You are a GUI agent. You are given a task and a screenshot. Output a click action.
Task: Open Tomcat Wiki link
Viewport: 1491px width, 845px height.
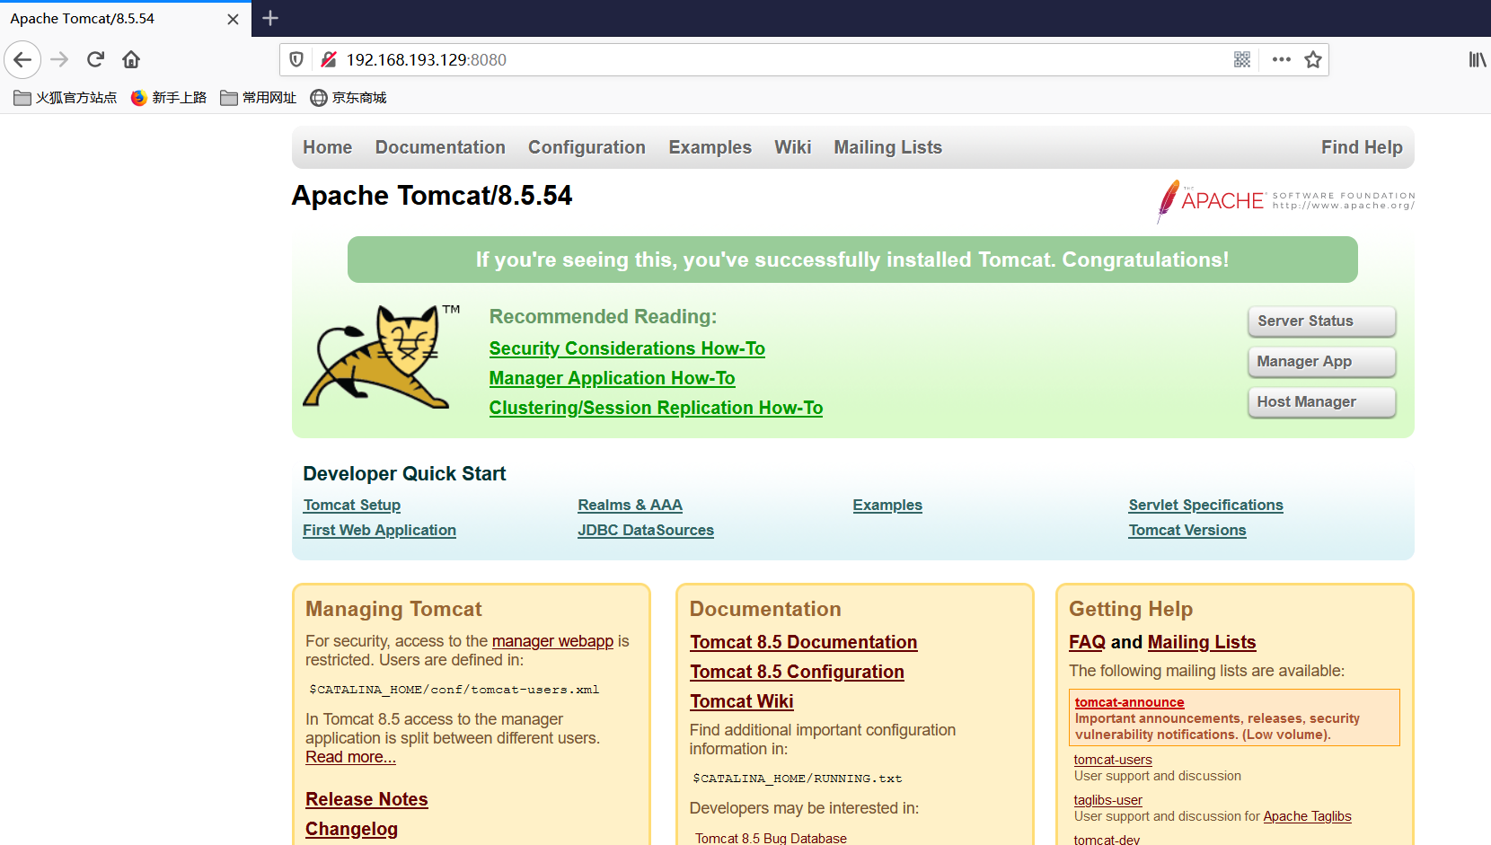(x=741, y=701)
